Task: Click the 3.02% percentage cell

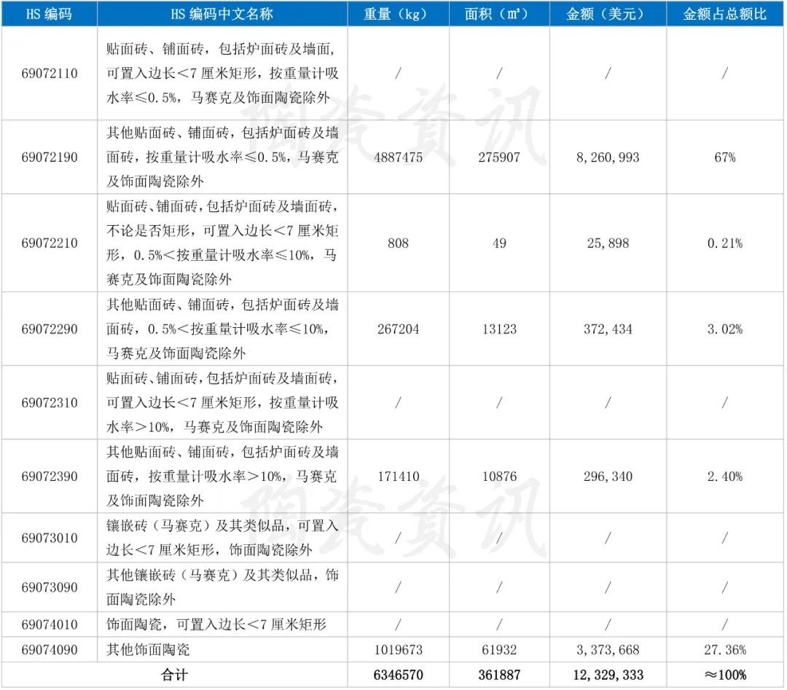Action: [725, 329]
